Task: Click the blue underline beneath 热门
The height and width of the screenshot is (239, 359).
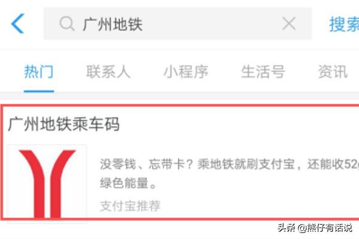Action: 39,91
